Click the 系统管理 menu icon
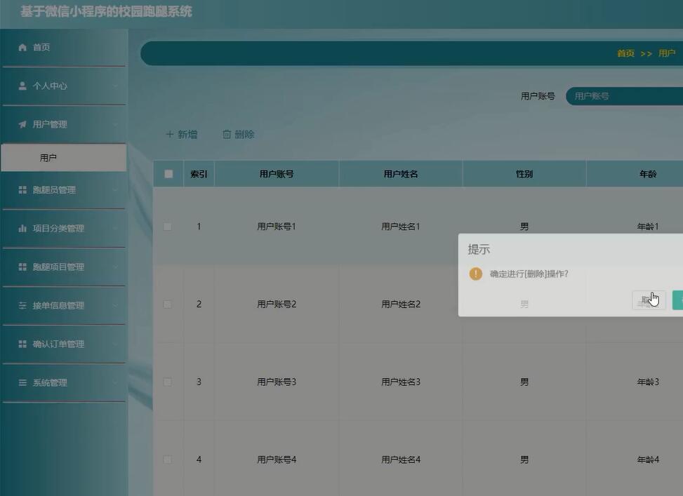 (x=22, y=382)
